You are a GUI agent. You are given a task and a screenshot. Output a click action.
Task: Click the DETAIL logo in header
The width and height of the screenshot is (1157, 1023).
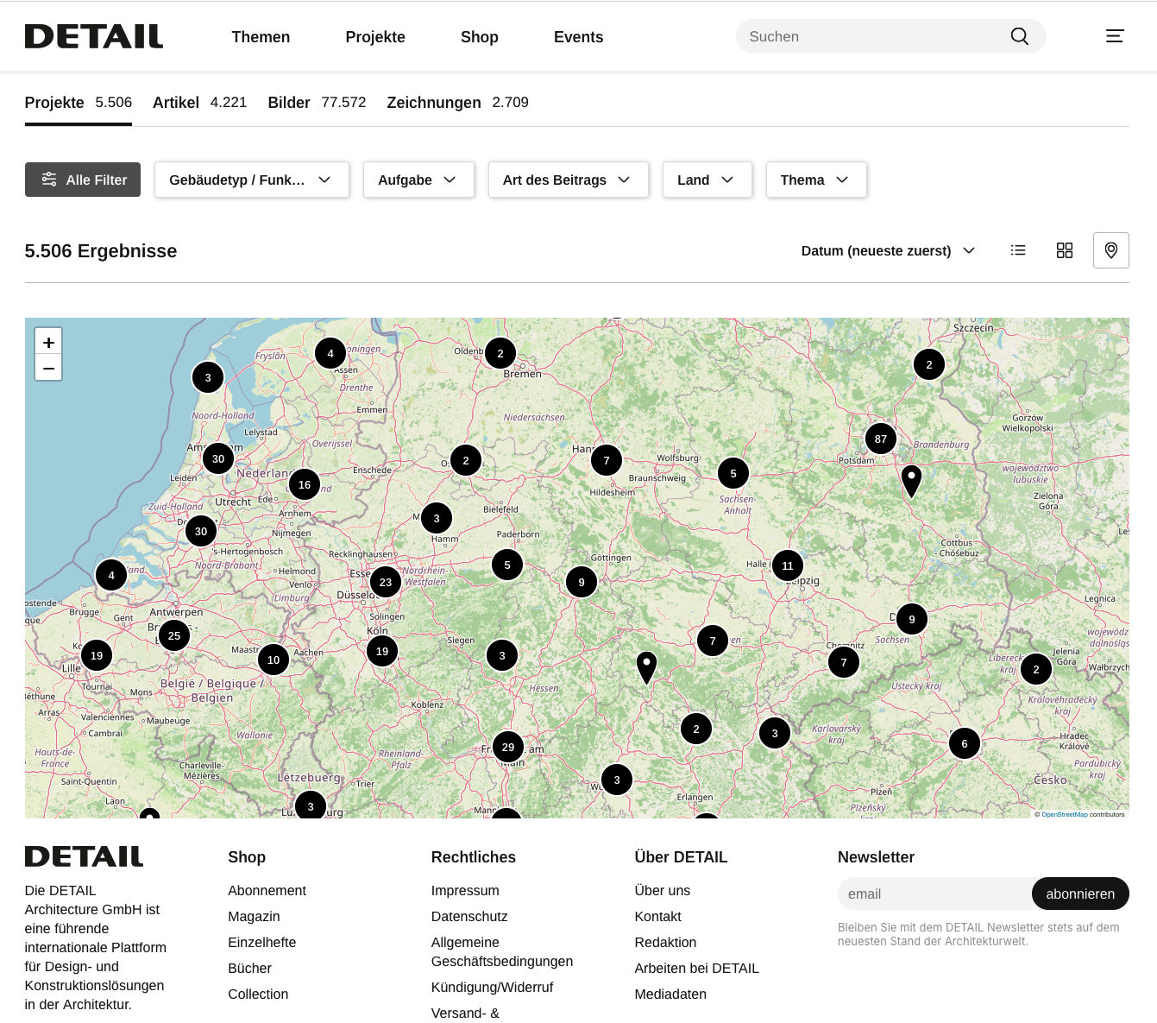point(94,36)
